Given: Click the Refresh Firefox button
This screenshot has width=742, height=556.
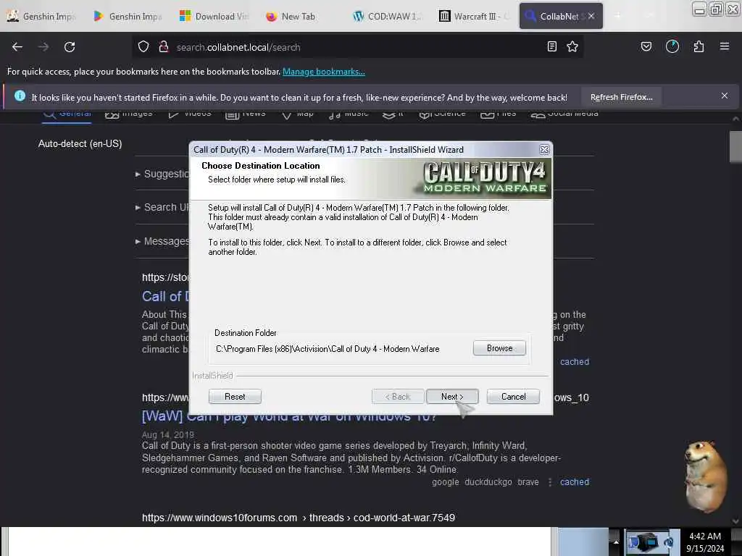Looking at the screenshot, I should (x=621, y=97).
